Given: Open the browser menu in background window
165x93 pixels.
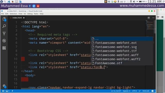Looking at the screenshot, I should click(x=162, y=17).
